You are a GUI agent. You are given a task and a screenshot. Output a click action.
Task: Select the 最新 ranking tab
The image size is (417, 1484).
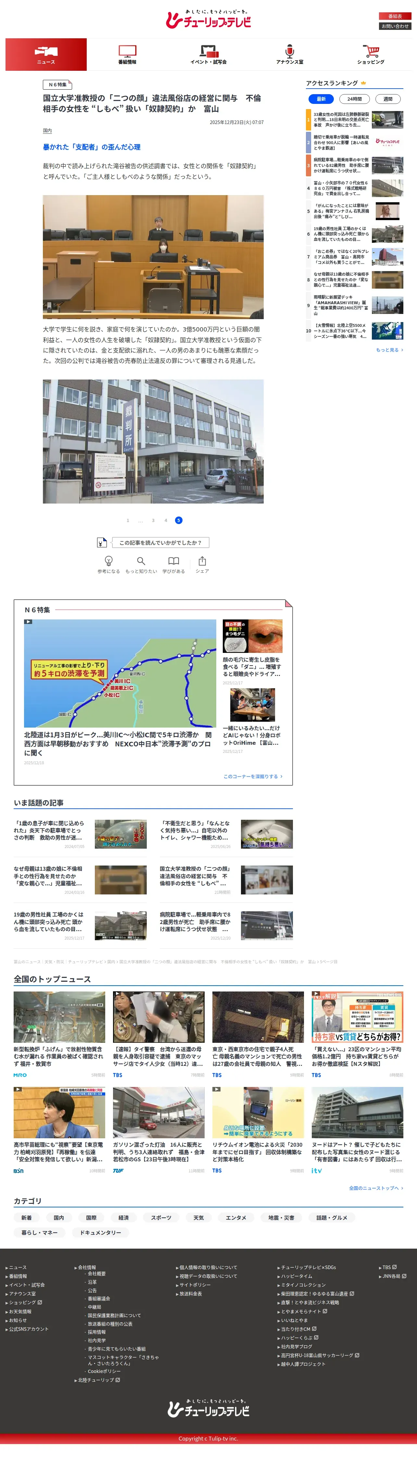tap(321, 99)
